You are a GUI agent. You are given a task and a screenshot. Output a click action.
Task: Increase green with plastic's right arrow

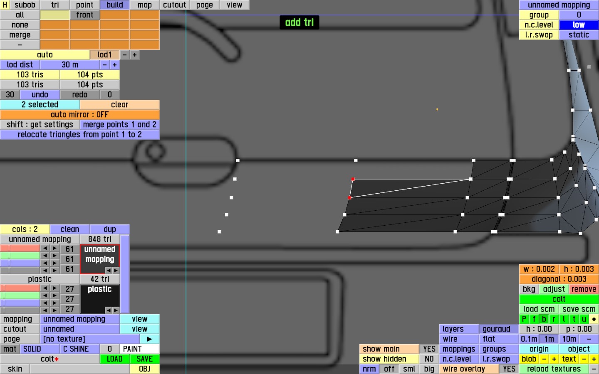[x=54, y=295]
